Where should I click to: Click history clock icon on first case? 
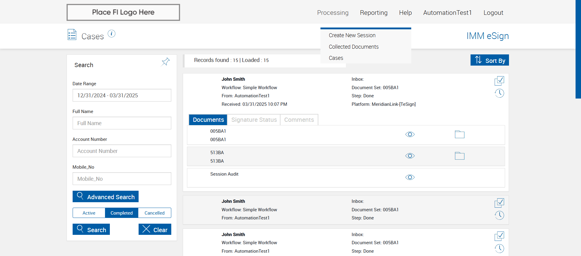pyautogui.click(x=499, y=93)
